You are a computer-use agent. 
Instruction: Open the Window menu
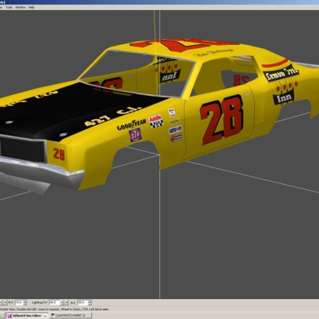21,7
